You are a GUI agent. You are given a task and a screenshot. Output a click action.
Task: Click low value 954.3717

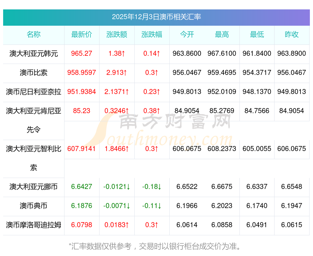[257, 73]
